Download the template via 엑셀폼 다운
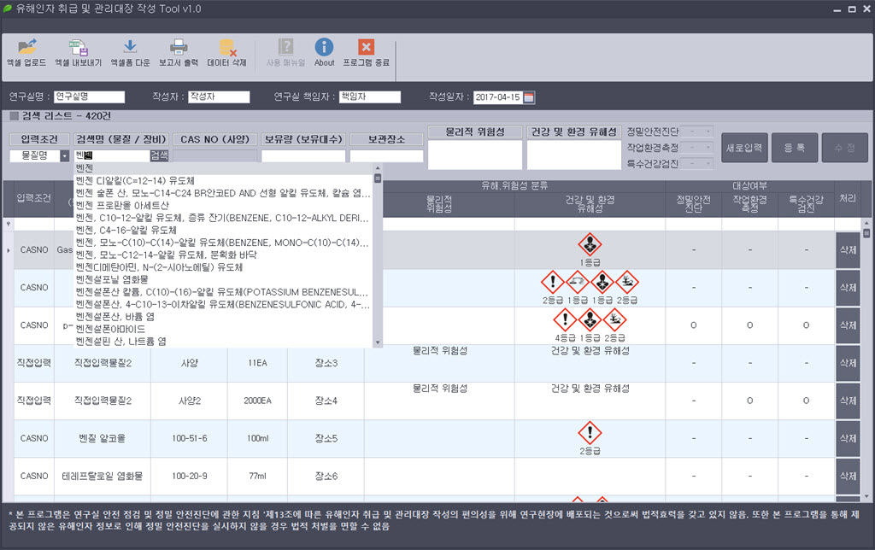875x550 pixels. [130, 53]
